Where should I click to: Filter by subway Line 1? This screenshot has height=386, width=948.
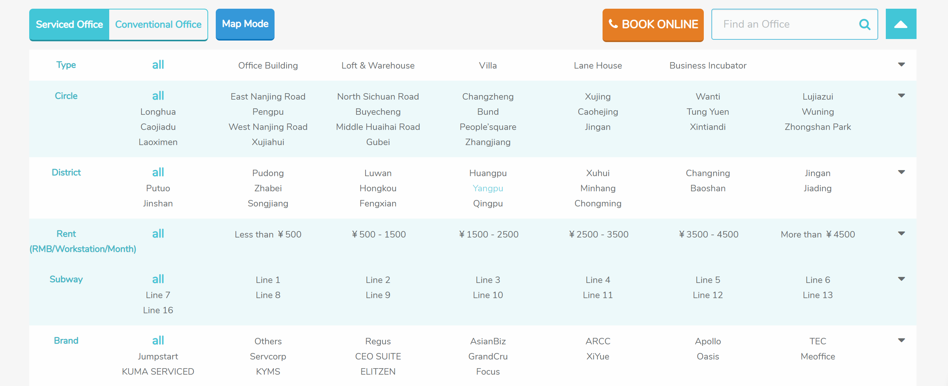268,280
